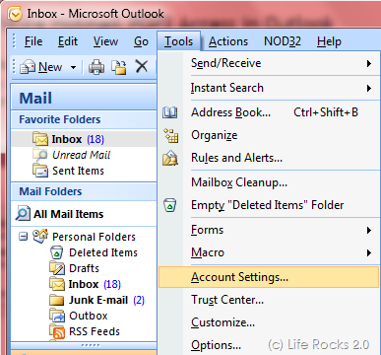Open the New item dropdown arrow
Screen dimensions: 381x355
[73, 68]
